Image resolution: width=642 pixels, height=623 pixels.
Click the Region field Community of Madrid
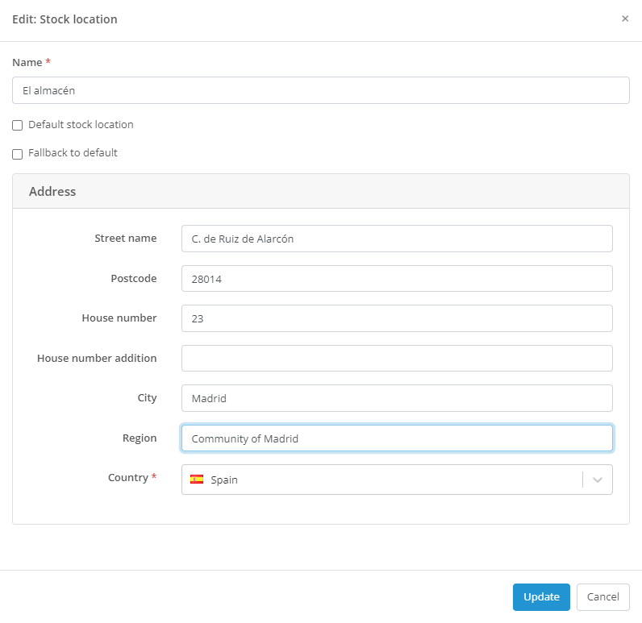click(x=396, y=438)
